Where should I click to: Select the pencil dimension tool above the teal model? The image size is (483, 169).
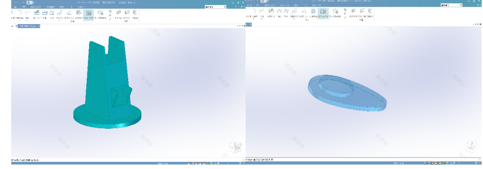[37, 13]
